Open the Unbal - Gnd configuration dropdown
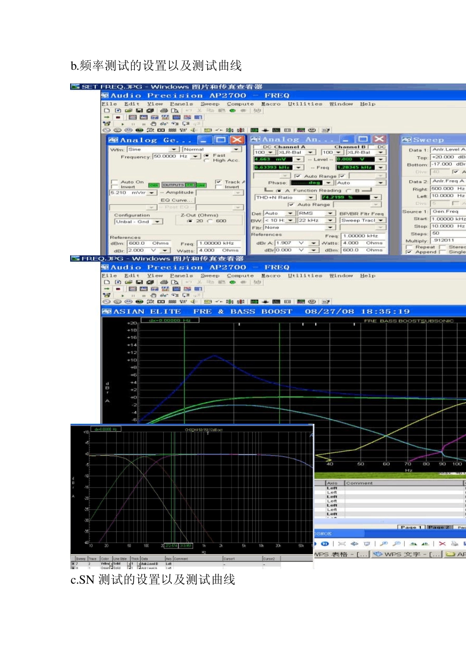This screenshot has width=466, height=660. click(x=157, y=221)
